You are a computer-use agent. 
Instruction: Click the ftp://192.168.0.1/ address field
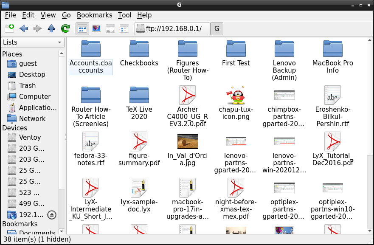pos(173,28)
